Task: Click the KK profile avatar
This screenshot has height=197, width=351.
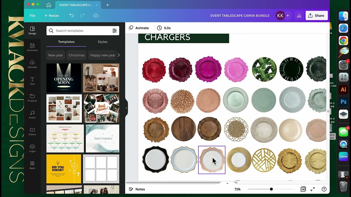Action: 280,16
